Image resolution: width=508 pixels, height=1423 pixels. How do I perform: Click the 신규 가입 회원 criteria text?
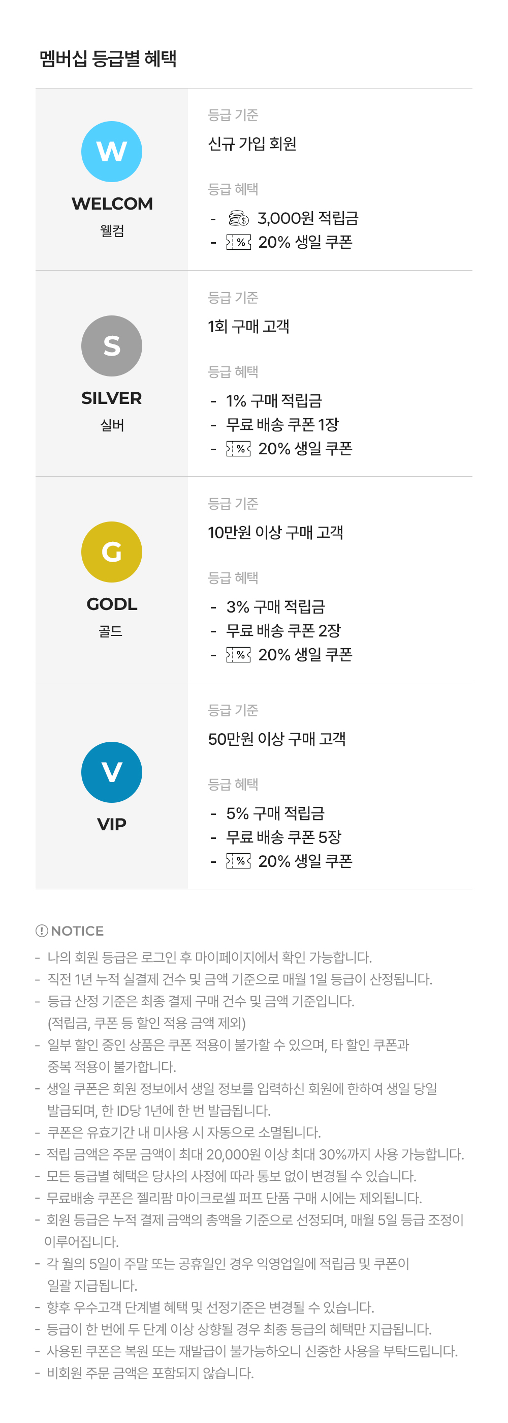tap(252, 144)
